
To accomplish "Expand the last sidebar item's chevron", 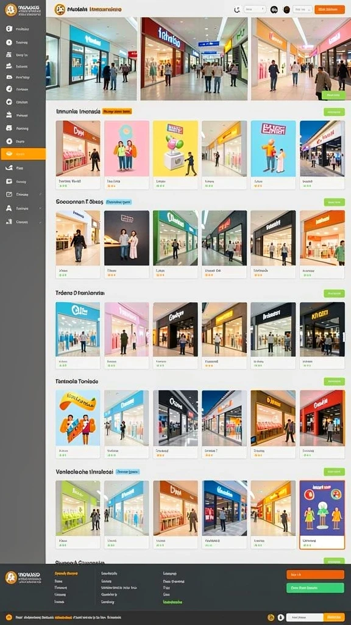I will pyautogui.click(x=41, y=222).
